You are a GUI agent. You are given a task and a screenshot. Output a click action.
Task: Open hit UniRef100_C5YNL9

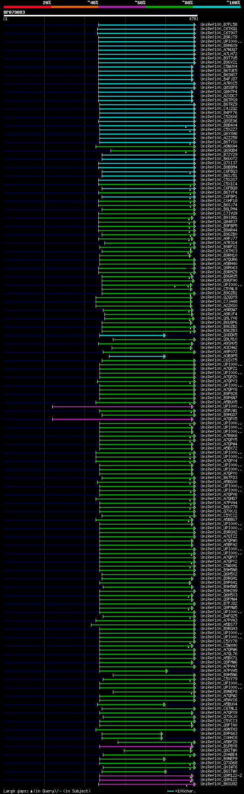[x=219, y=289]
